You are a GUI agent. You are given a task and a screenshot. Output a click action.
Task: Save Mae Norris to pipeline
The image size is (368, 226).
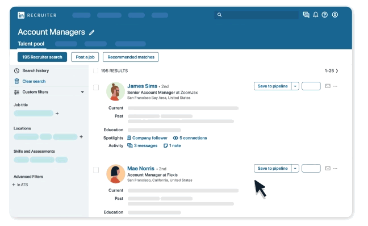273,168
